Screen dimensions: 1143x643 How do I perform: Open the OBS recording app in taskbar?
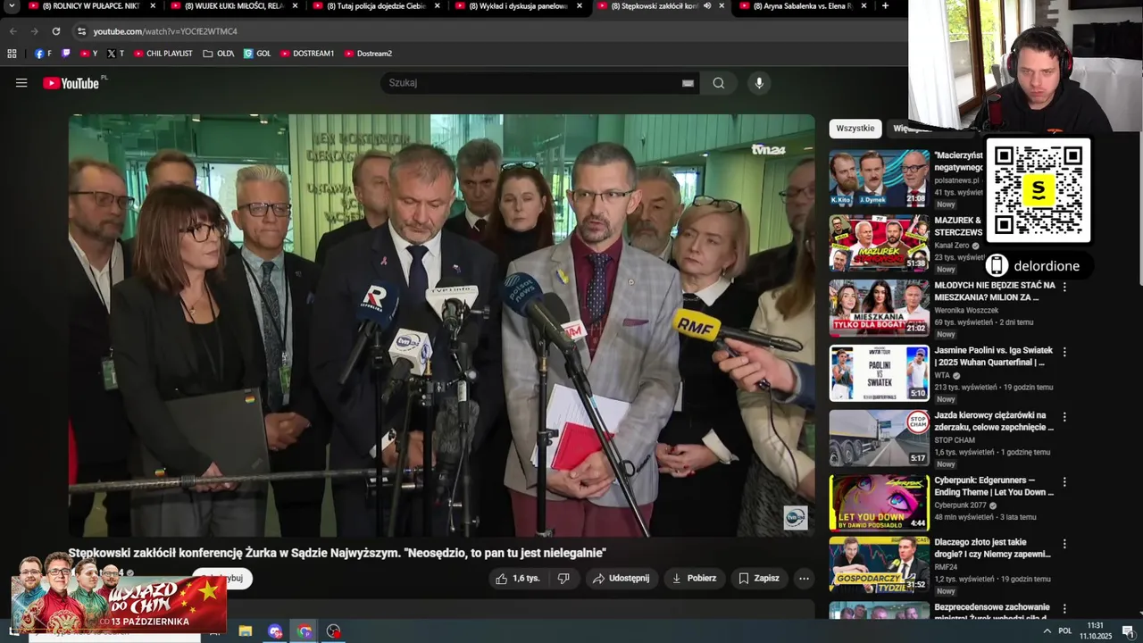(x=334, y=631)
